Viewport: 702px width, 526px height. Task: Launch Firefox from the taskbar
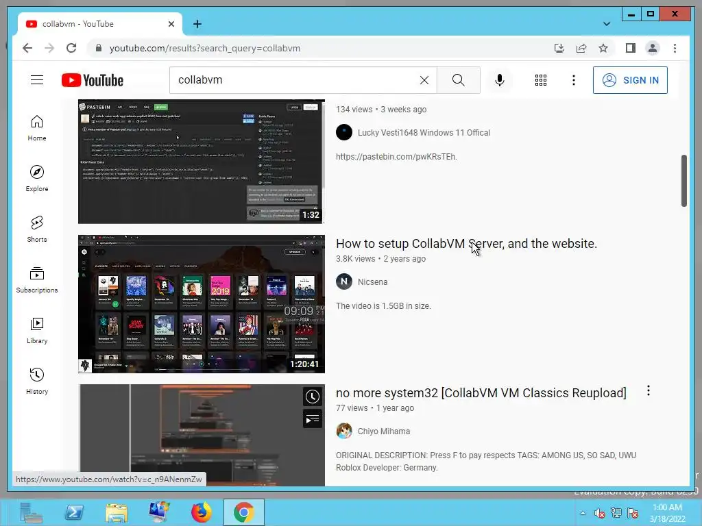pyautogui.click(x=202, y=512)
